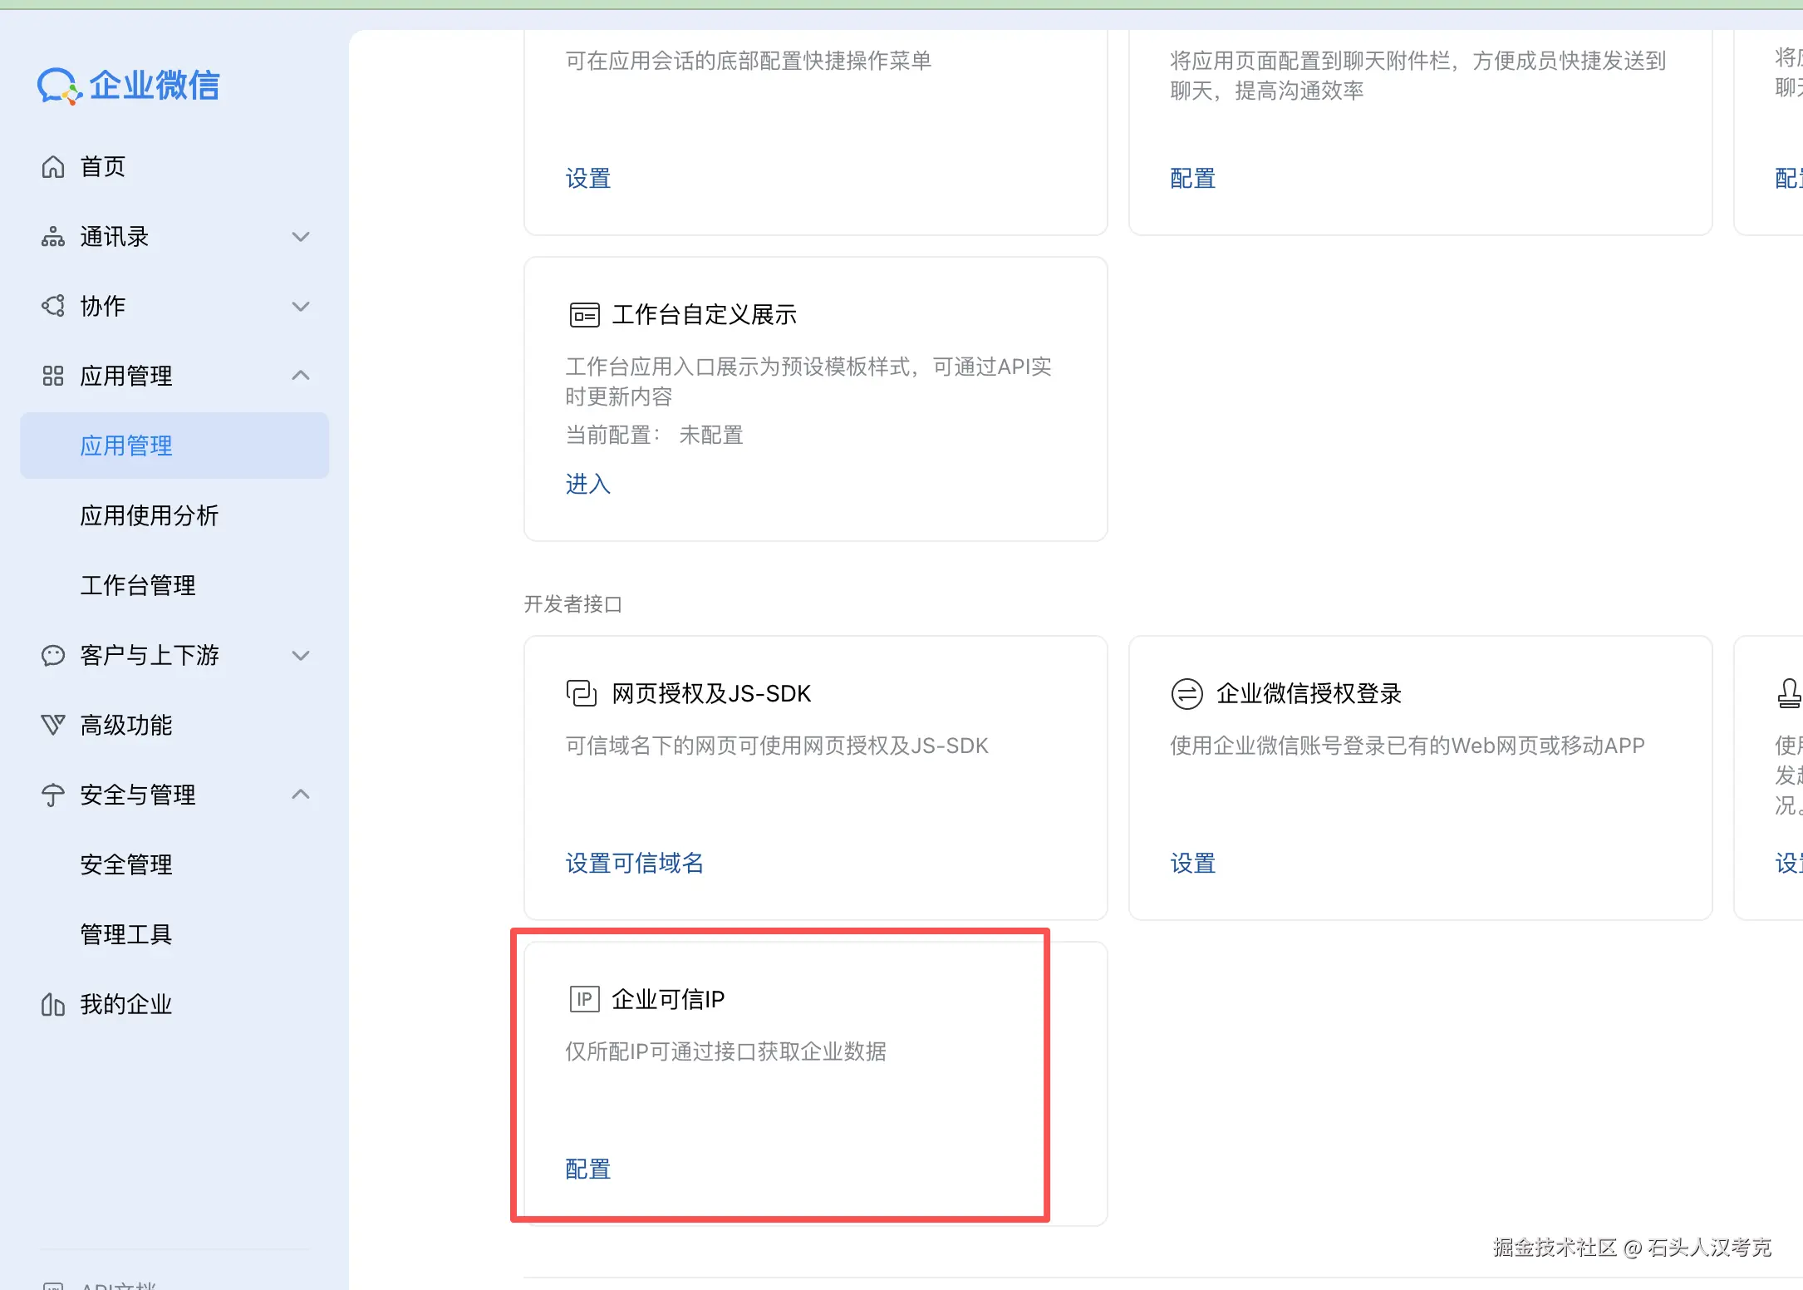Click the 我的企业 building icon
This screenshot has width=1803, height=1290.
[53, 1005]
